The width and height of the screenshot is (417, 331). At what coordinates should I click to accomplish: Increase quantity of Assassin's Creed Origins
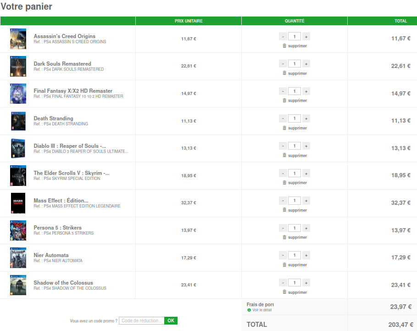tap(306, 37)
